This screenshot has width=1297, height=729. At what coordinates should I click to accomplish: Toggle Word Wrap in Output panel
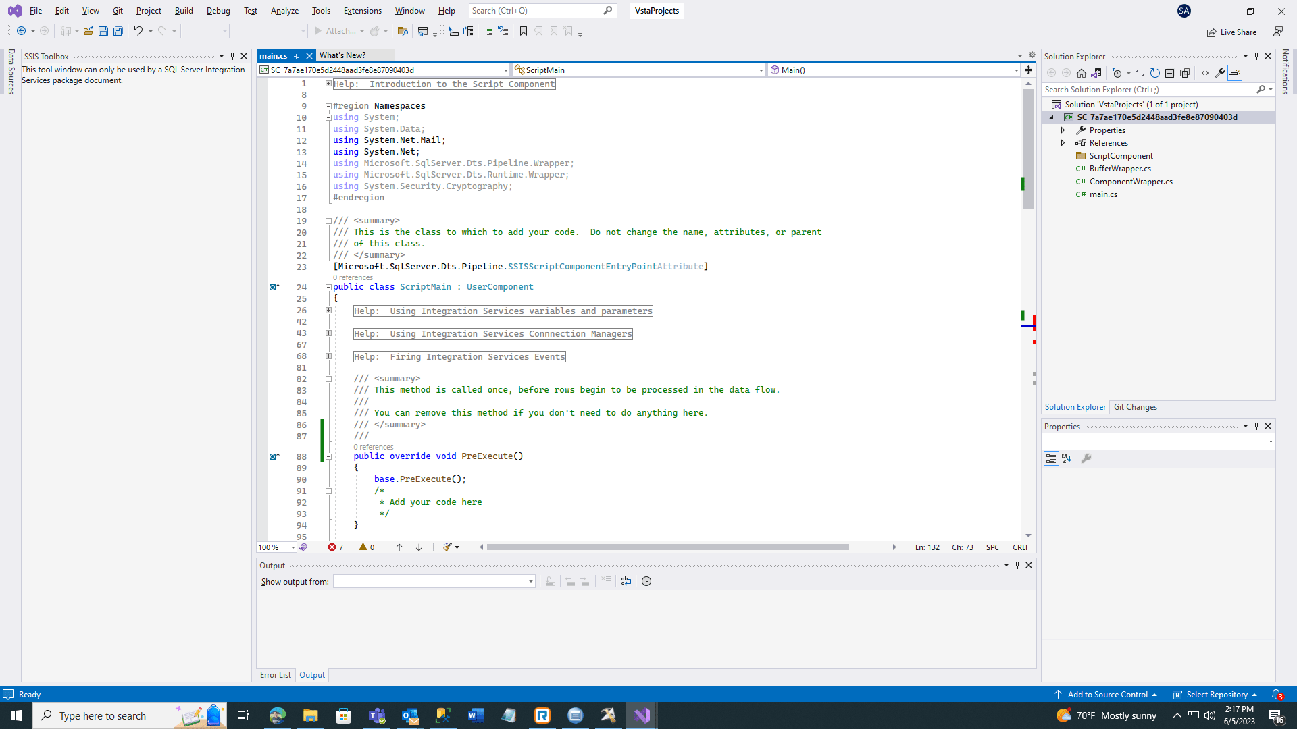(x=626, y=581)
